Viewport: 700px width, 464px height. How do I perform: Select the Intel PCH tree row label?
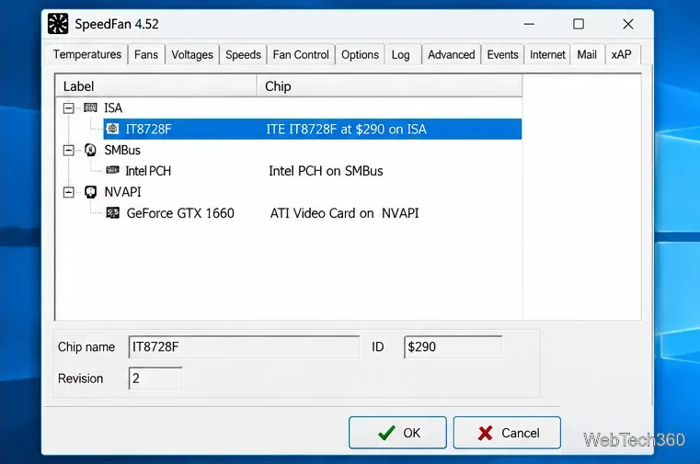[148, 171]
